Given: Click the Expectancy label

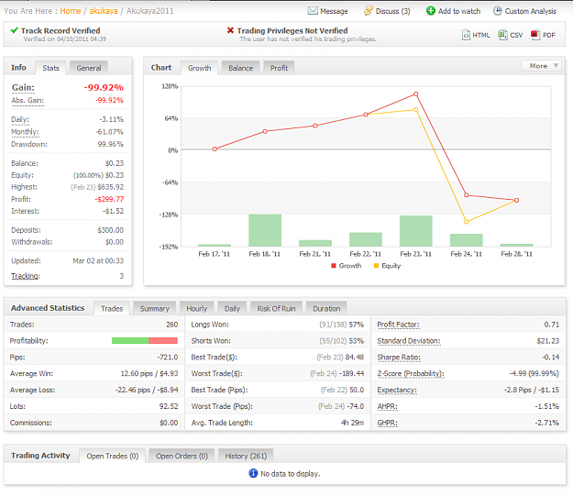Looking at the screenshot, I should [x=397, y=390].
